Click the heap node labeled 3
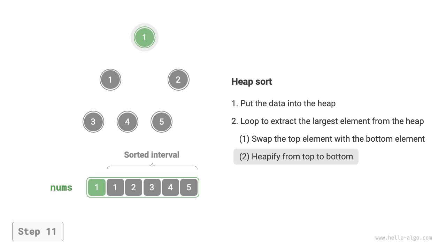The height and width of the screenshot is (250, 446). tap(93, 122)
